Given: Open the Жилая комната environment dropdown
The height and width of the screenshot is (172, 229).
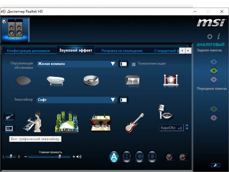Looking at the screenshot, I should pos(76,64).
